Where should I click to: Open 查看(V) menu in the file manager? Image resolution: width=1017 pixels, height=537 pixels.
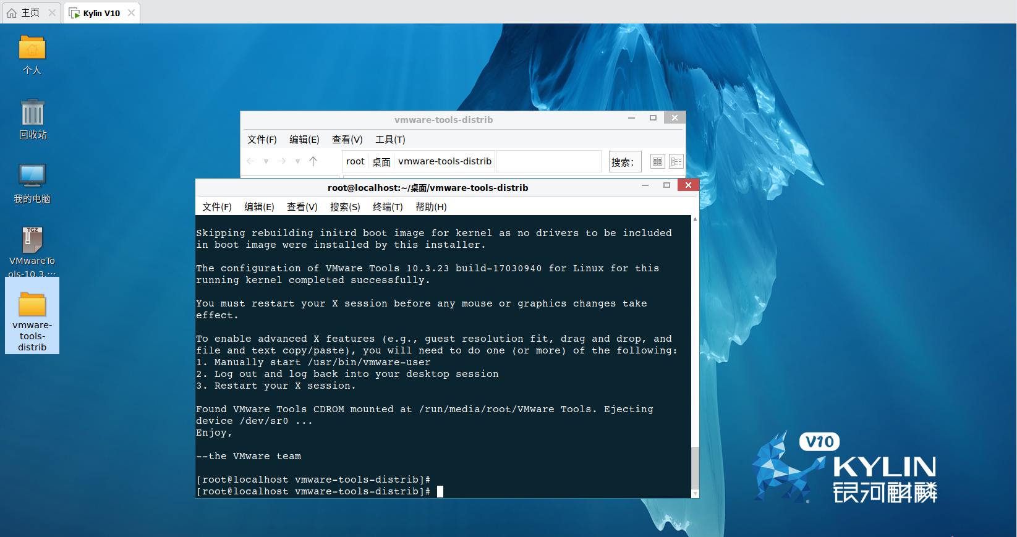[347, 140]
